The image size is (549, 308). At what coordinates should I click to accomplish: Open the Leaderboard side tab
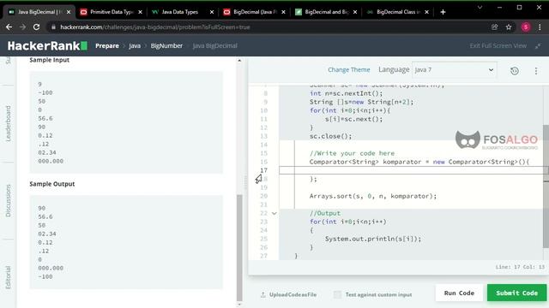[x=8, y=123]
